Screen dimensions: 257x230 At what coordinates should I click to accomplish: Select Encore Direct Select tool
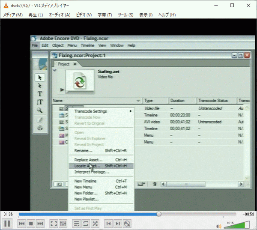pos(40,86)
